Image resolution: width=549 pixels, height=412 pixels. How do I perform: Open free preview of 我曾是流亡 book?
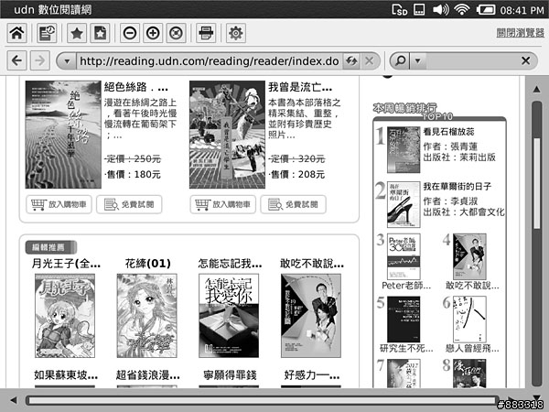[294, 204]
